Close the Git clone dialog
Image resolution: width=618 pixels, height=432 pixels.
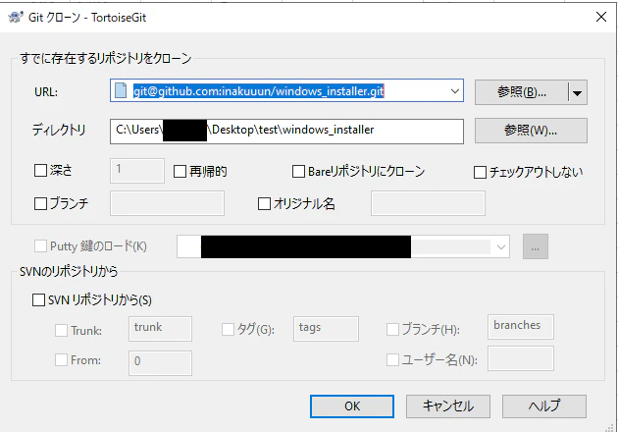tap(601, 17)
